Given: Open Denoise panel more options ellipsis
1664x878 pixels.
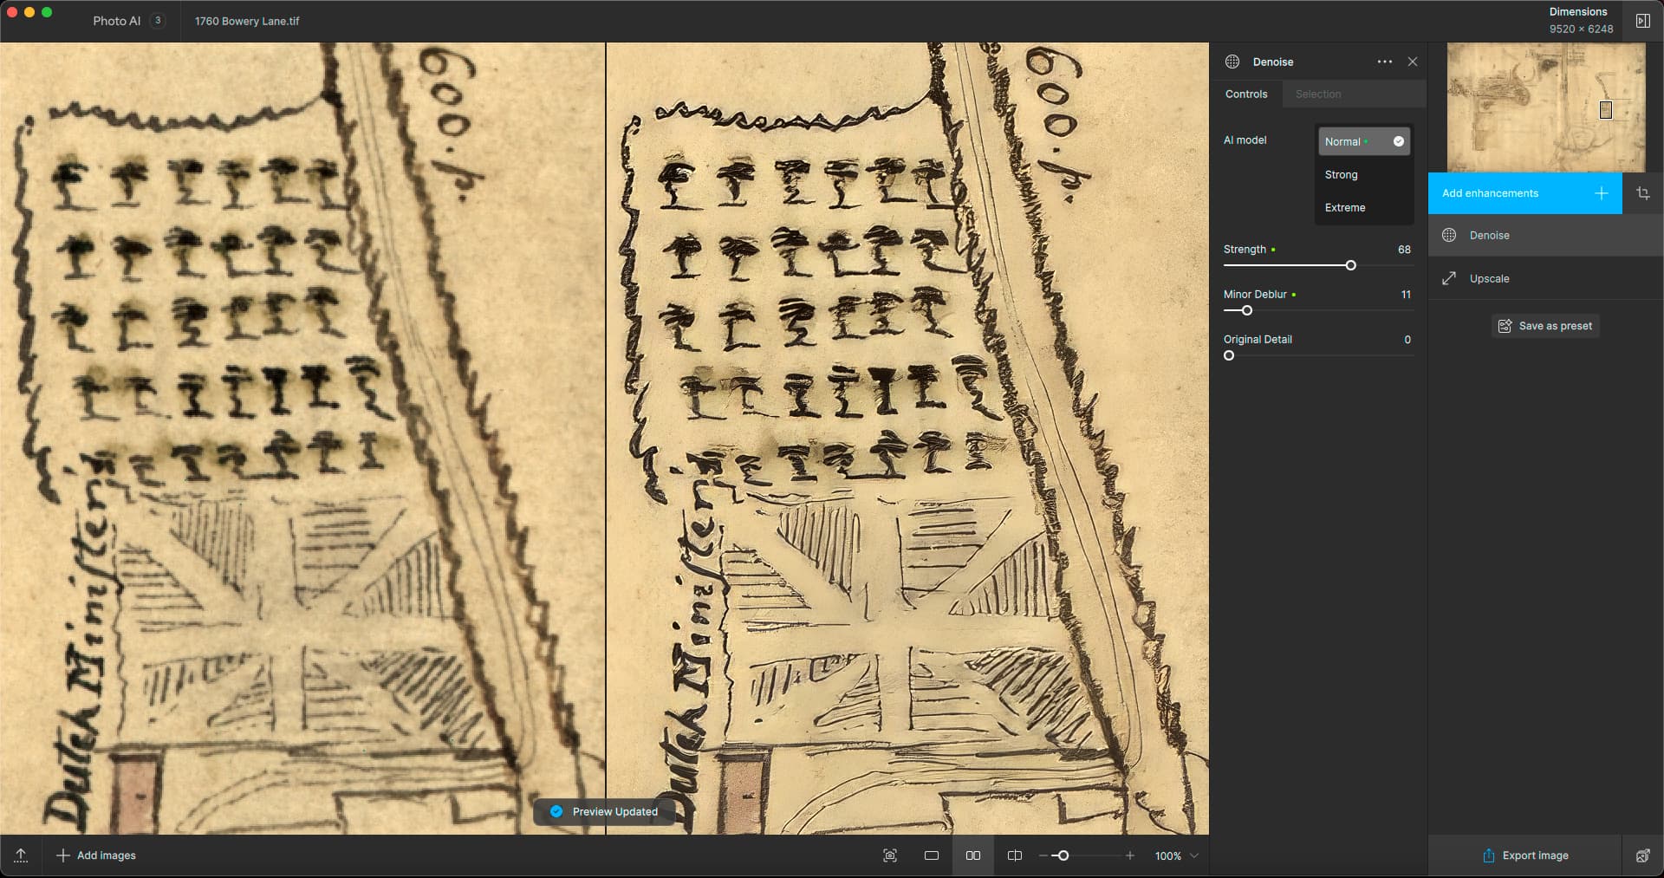Looking at the screenshot, I should [1384, 62].
